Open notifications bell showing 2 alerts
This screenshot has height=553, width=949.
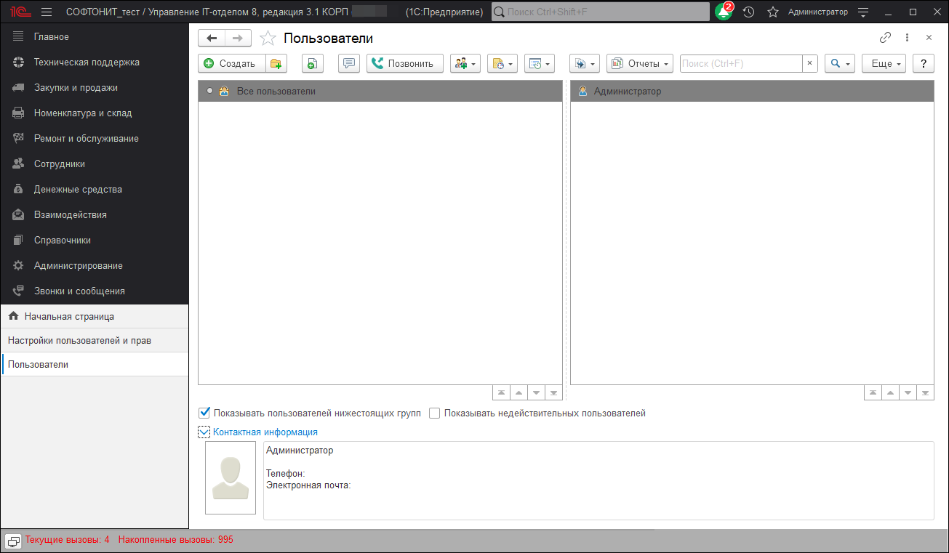722,12
